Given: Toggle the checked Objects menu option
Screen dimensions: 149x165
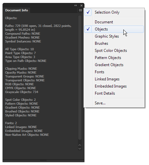Looking at the screenshot, I should click(114, 29).
